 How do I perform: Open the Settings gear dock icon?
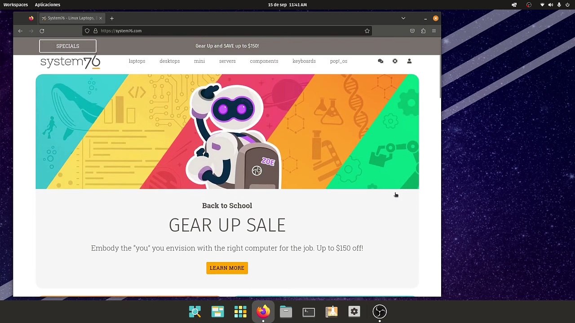pos(354,312)
